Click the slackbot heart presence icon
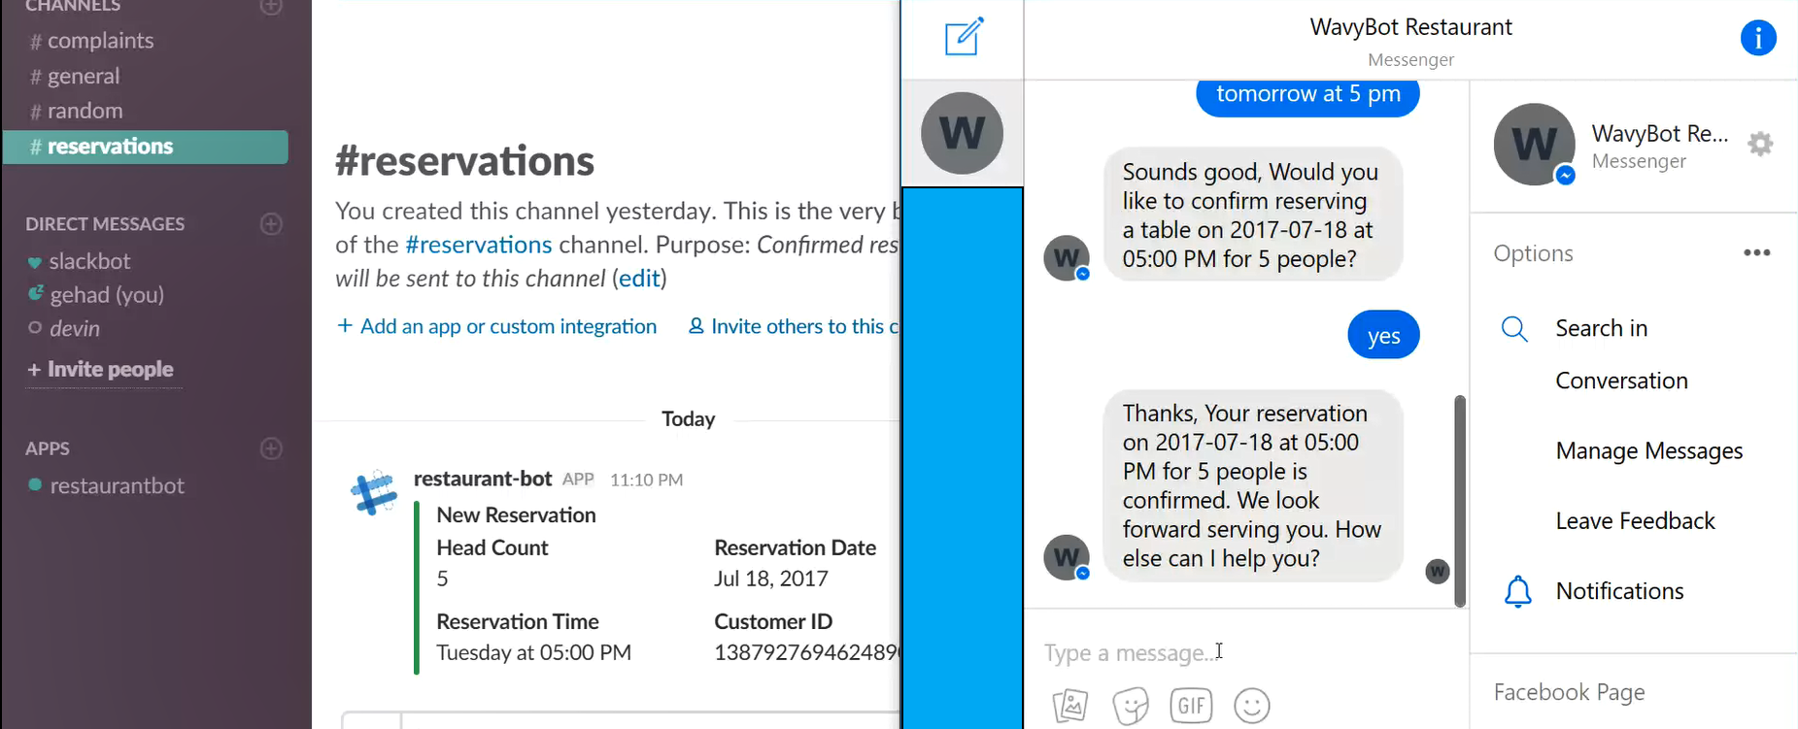This screenshot has height=729, width=1798. point(35,262)
